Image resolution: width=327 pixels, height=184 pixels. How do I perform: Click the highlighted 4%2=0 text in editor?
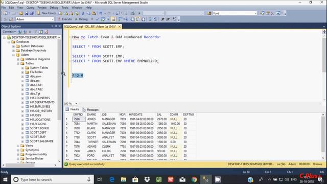(78, 75)
